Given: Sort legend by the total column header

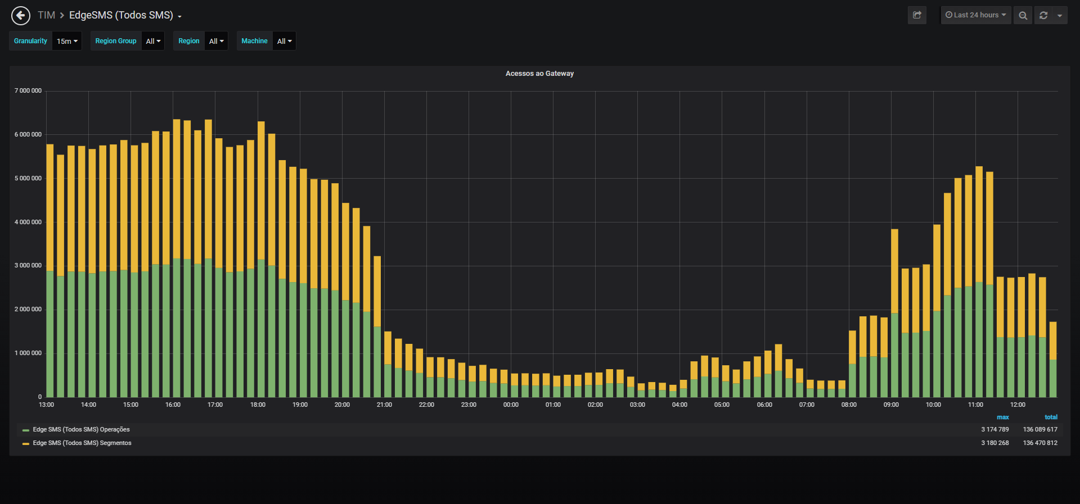Looking at the screenshot, I should (1051, 417).
